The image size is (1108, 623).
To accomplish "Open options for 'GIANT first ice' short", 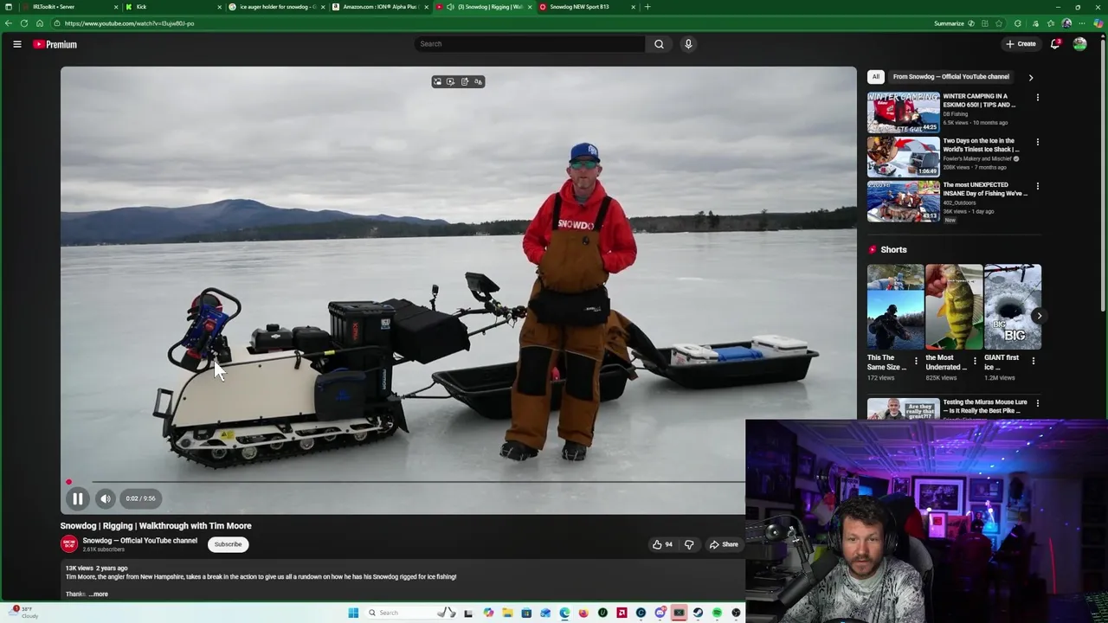I will [1033, 361].
